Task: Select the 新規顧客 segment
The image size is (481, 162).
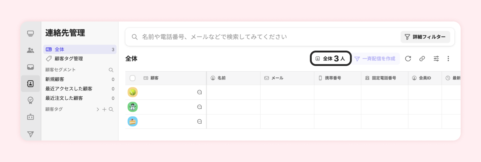Action: (x=55, y=79)
